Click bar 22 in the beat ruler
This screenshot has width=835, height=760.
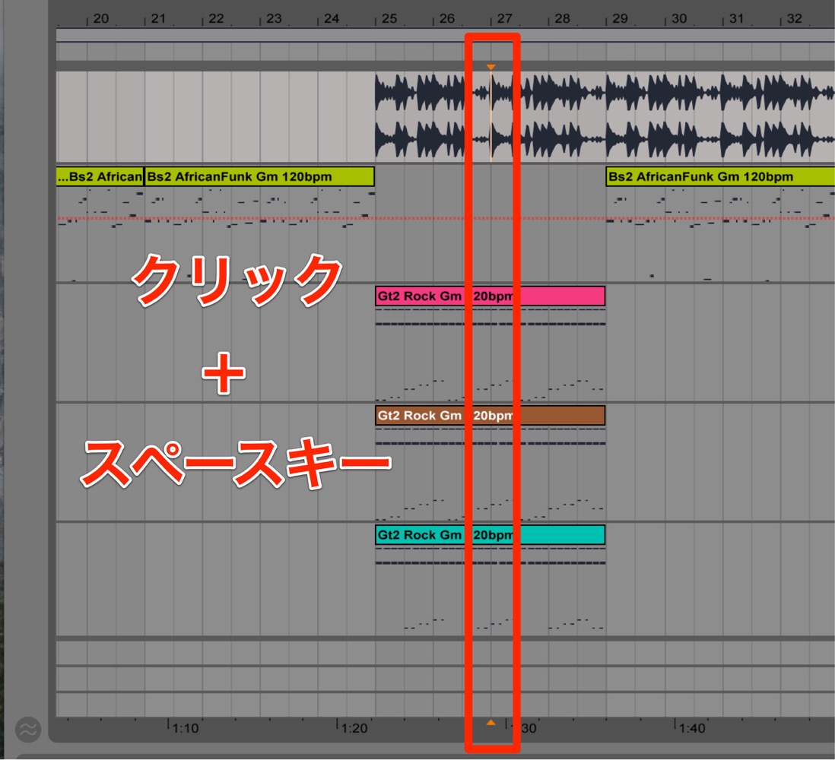click(216, 19)
